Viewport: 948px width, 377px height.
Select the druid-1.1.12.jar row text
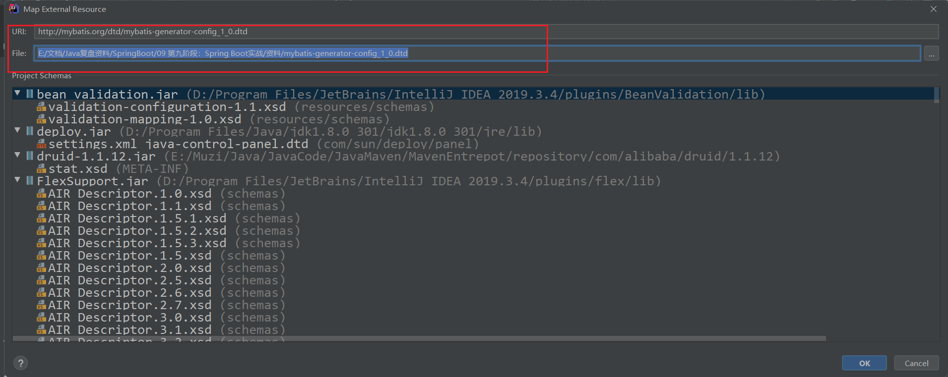(408, 156)
